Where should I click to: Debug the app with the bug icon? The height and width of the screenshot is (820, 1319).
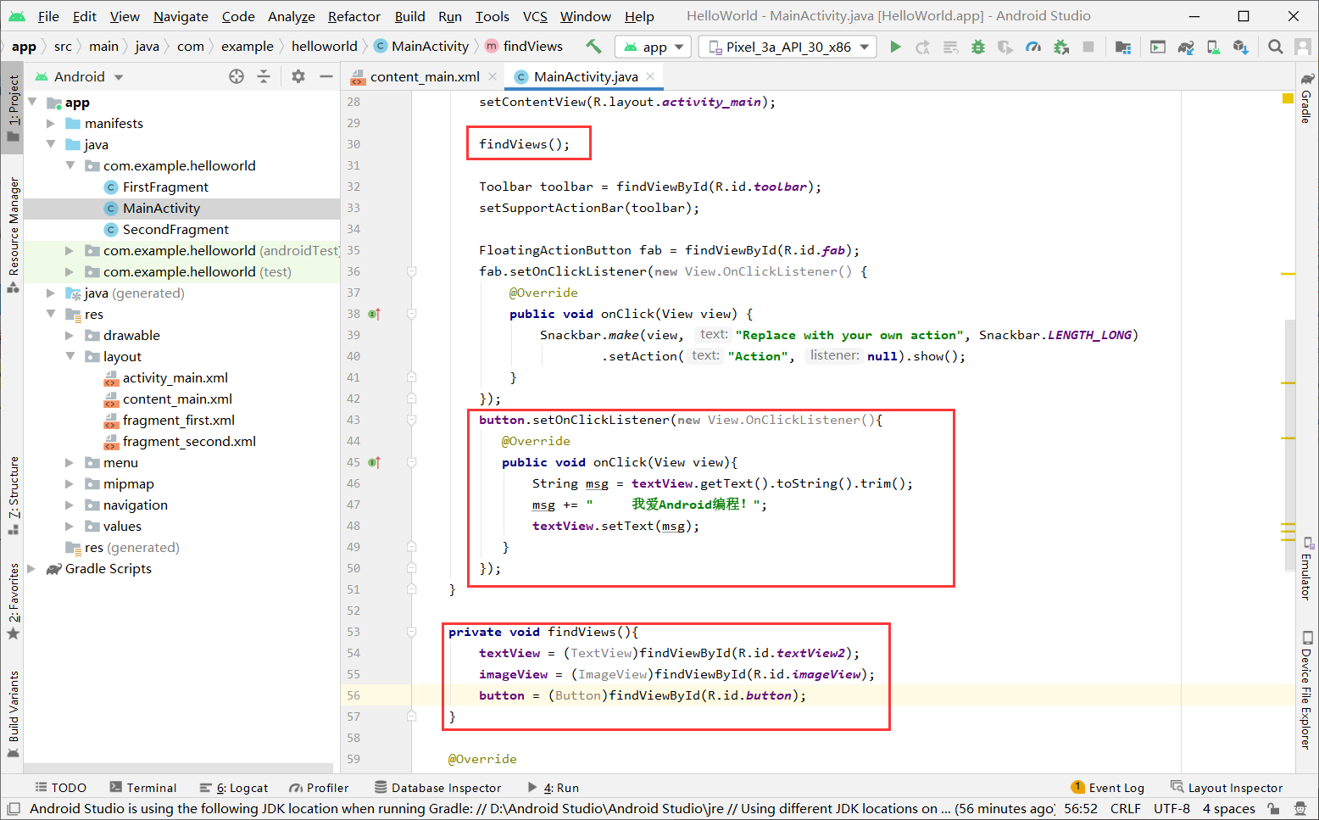tap(978, 47)
